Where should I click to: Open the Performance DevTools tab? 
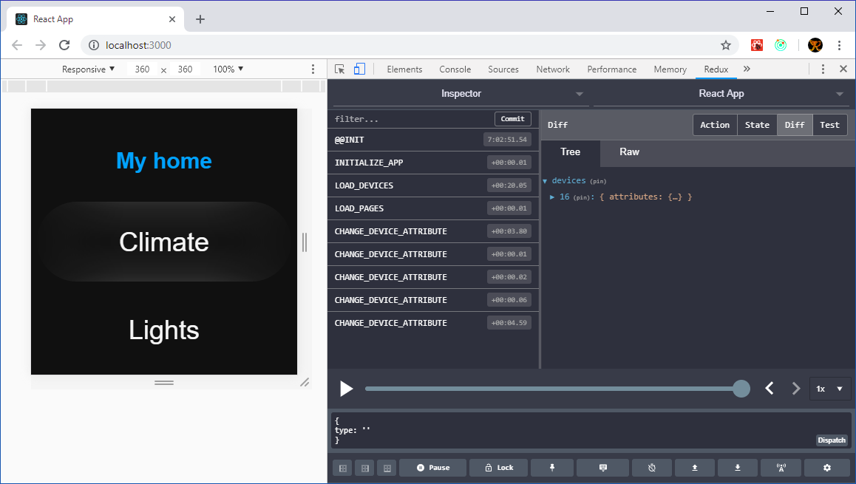click(x=612, y=69)
